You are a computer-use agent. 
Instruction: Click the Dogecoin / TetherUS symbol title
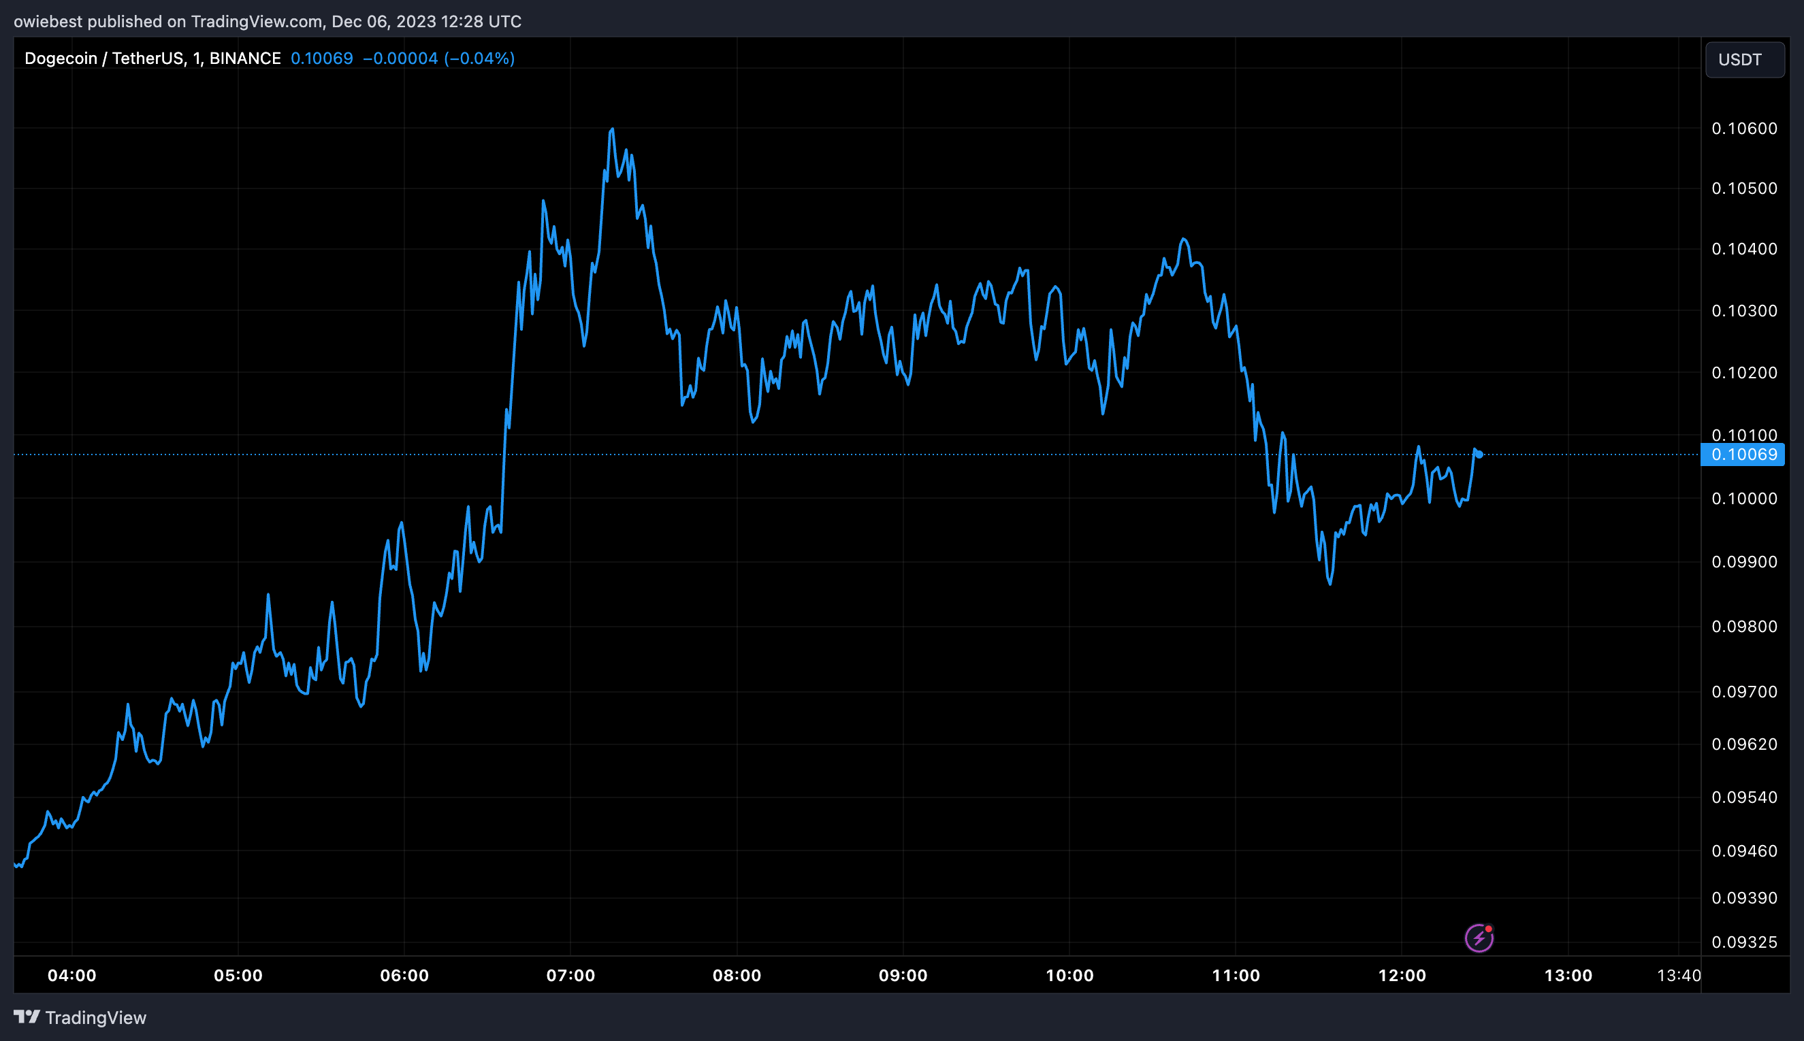[x=152, y=59]
